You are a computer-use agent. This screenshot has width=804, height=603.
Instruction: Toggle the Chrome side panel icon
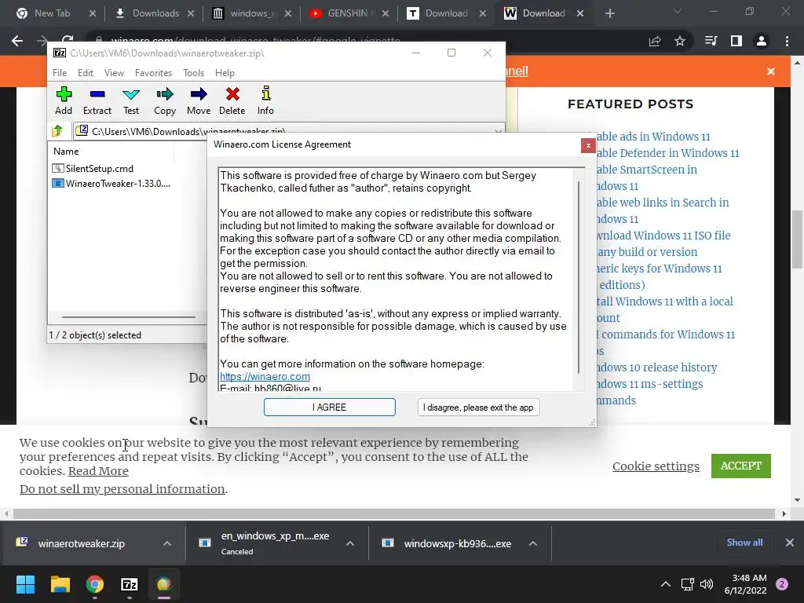(x=736, y=41)
